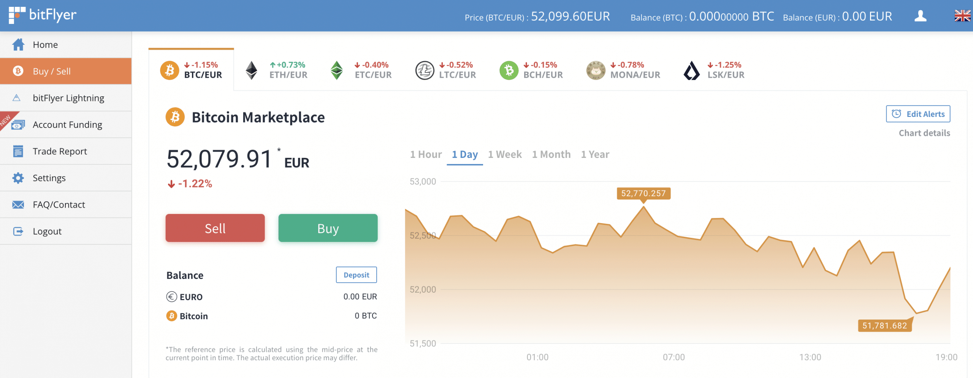Open Home in the sidebar
Viewport: 973px width, 378px height.
pyautogui.click(x=66, y=45)
